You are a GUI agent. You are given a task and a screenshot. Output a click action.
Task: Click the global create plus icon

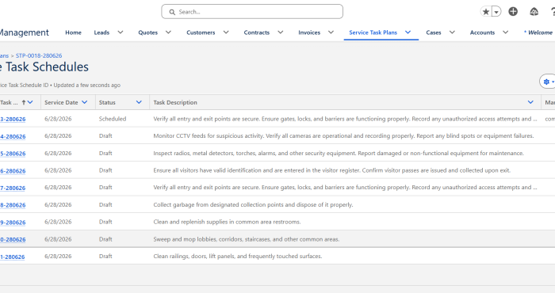tap(513, 12)
